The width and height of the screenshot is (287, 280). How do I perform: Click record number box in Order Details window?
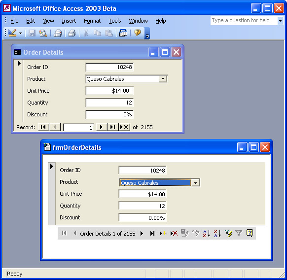click(x=78, y=127)
